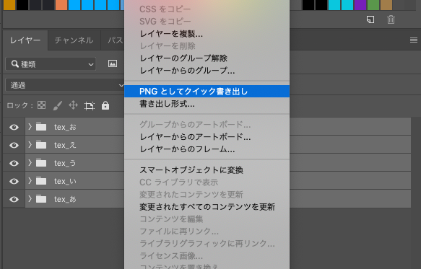This screenshot has height=269, width=421.
Task: Select レイヤーを複製... from context menu
Action: coord(207,34)
